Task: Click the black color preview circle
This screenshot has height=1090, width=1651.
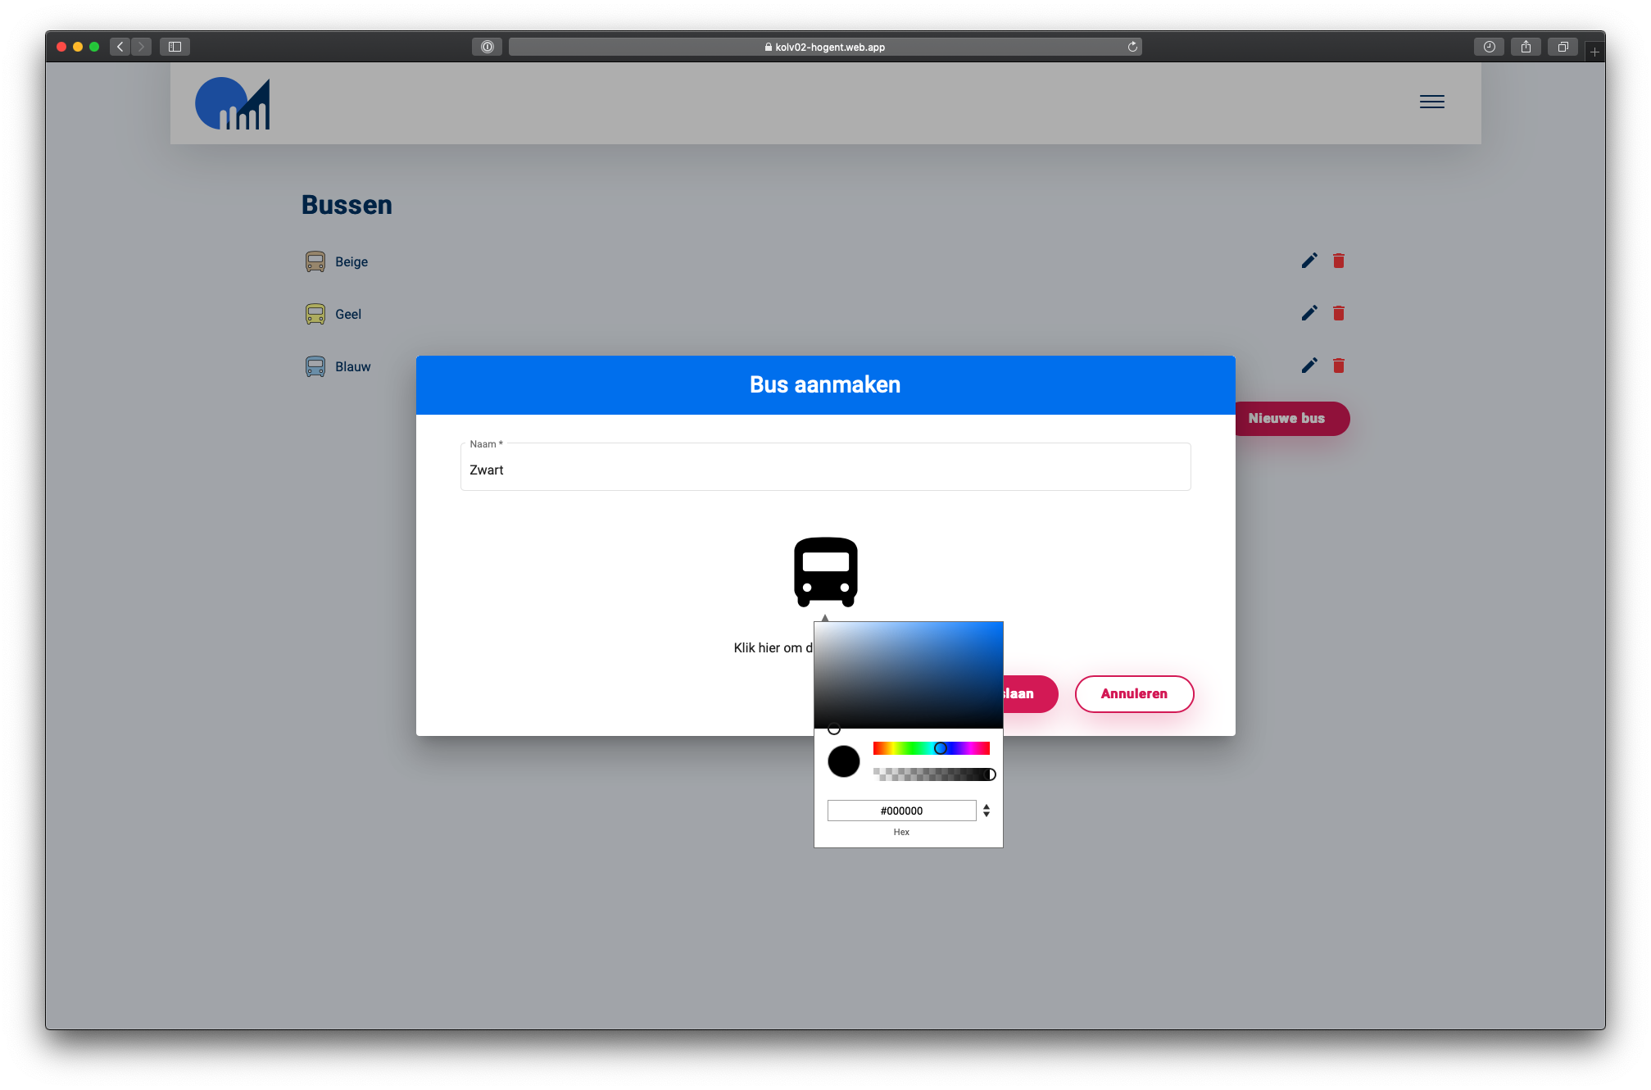Action: tap(843, 761)
